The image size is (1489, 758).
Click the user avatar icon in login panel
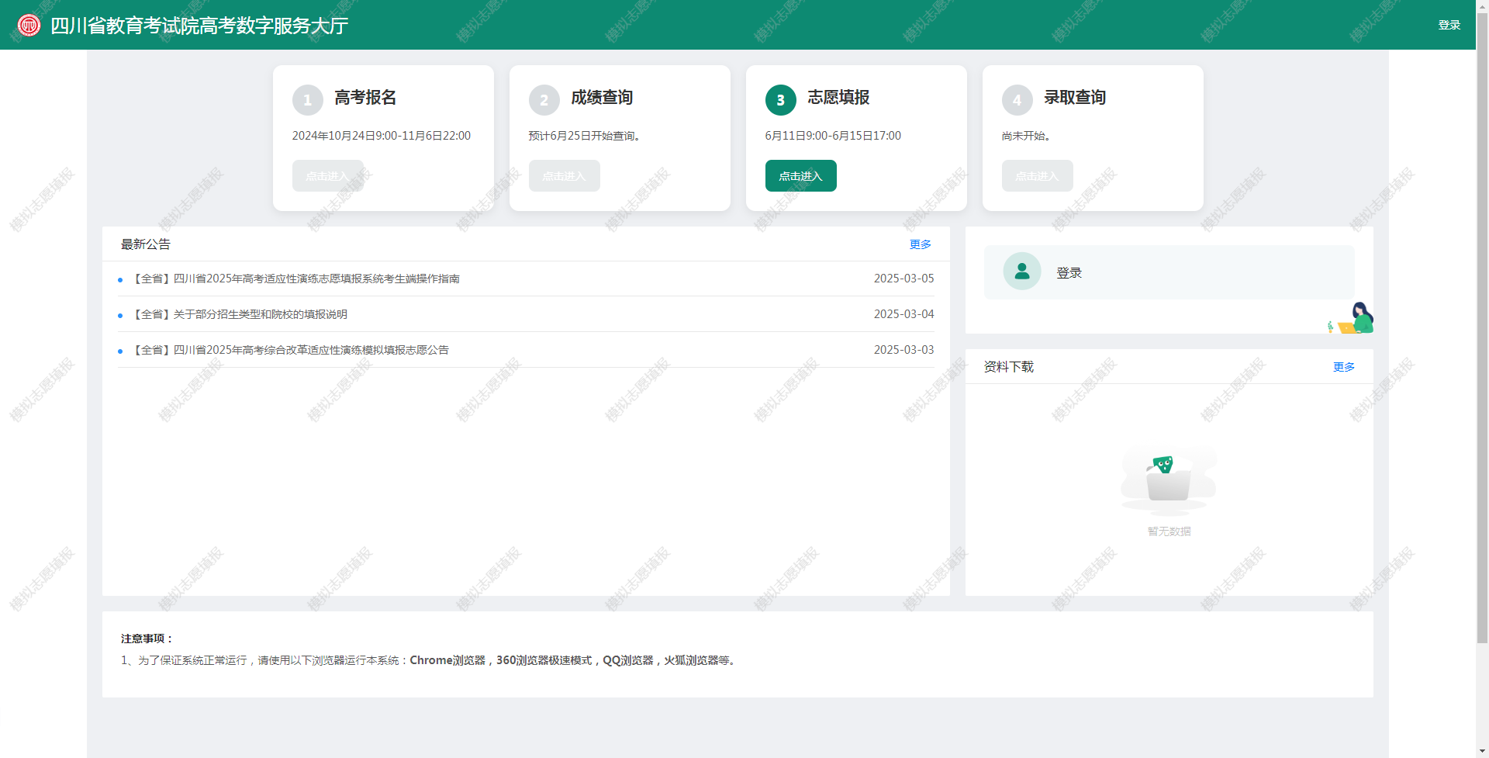coord(1021,272)
